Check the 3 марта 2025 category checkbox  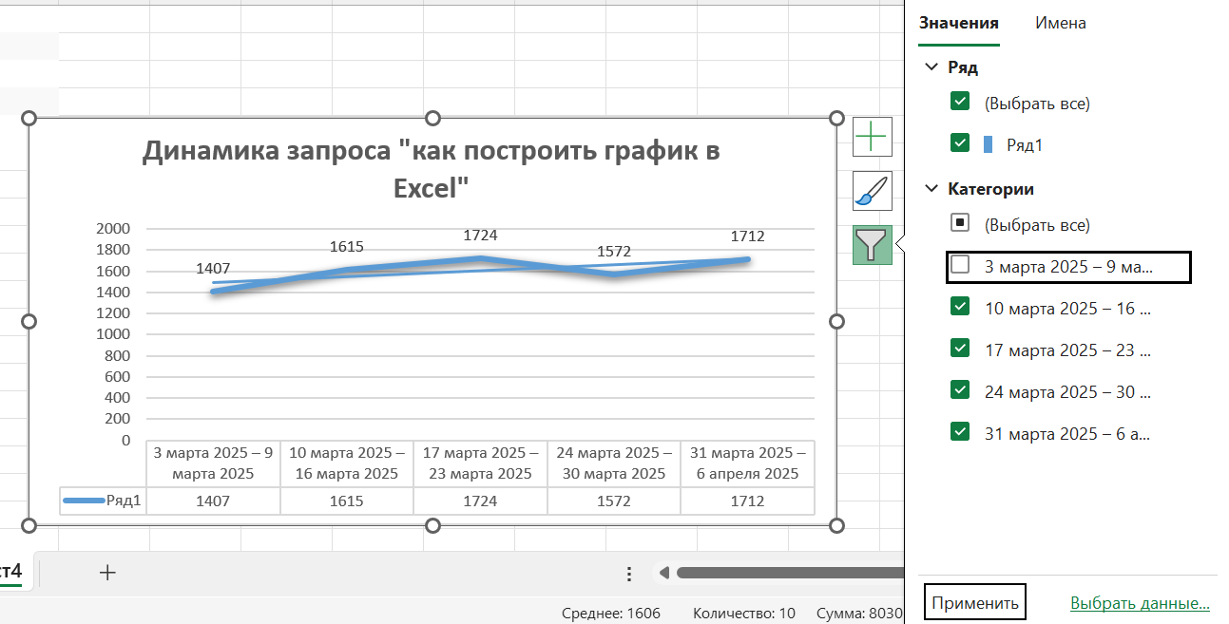(x=960, y=266)
